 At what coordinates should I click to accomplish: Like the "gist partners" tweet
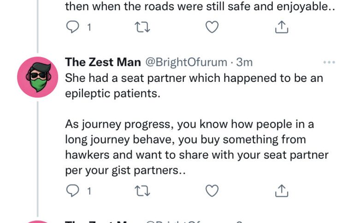click(211, 190)
